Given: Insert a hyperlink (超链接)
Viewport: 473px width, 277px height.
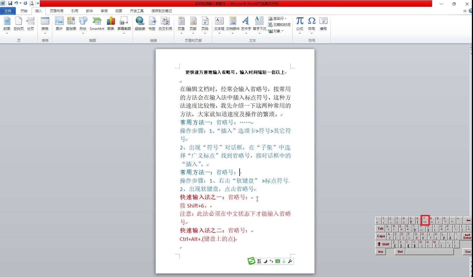Looking at the screenshot, I should [x=140, y=24].
